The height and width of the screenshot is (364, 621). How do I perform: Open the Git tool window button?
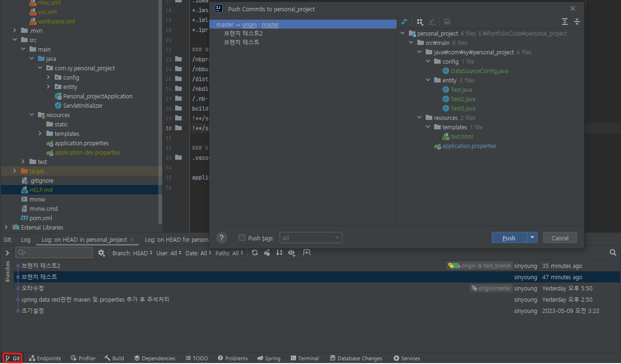[13, 358]
